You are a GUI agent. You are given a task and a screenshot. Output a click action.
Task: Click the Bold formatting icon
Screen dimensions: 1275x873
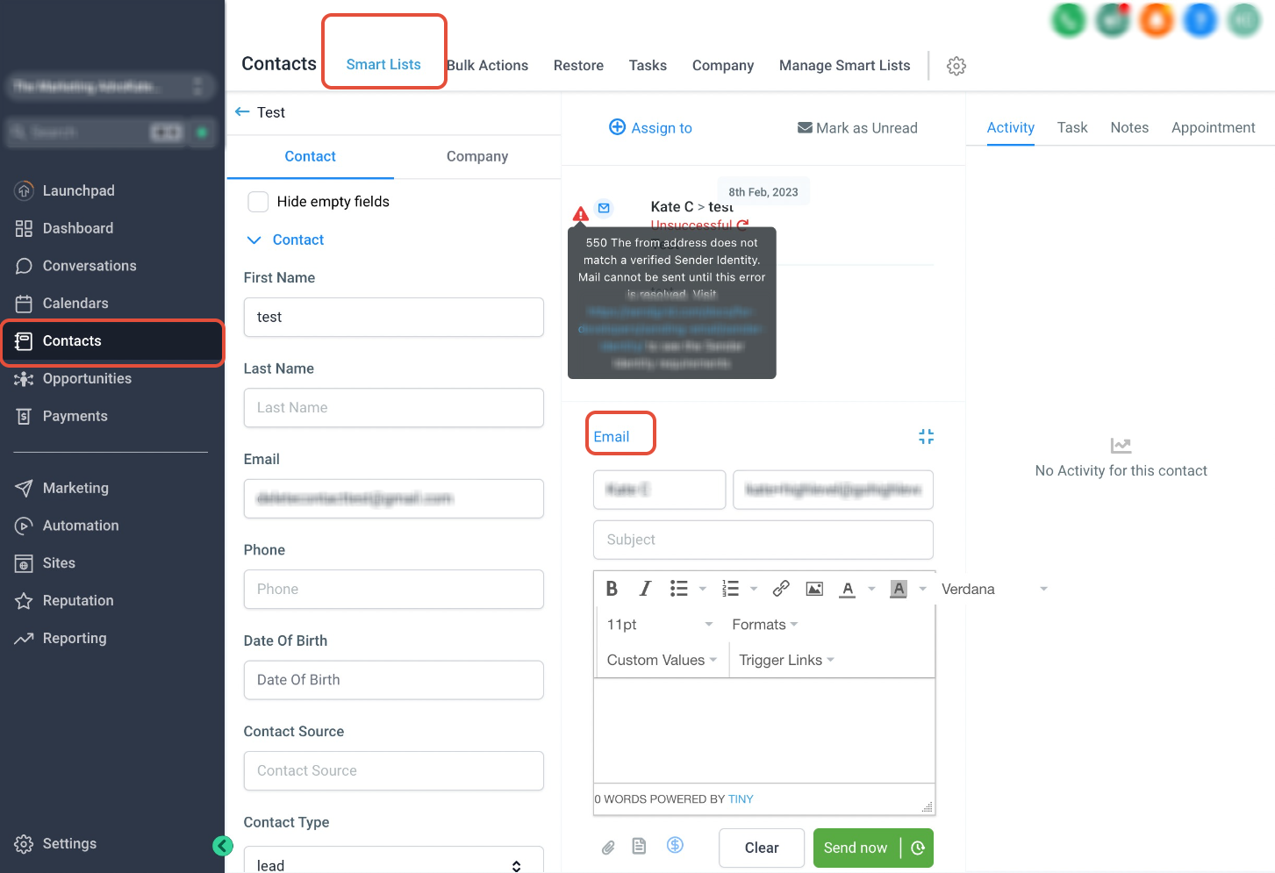click(x=612, y=589)
